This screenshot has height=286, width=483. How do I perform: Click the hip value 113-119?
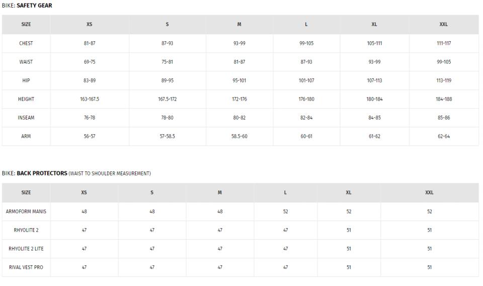[x=444, y=80]
